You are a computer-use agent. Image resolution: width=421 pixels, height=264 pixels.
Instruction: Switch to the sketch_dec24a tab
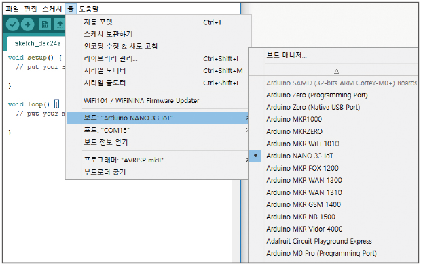(x=37, y=43)
